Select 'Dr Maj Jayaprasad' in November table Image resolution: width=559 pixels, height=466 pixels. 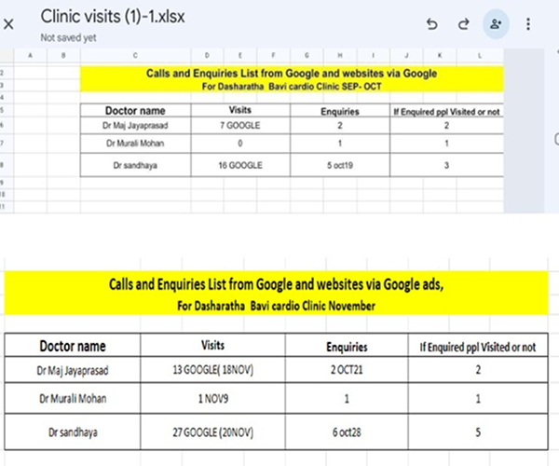[73, 370]
